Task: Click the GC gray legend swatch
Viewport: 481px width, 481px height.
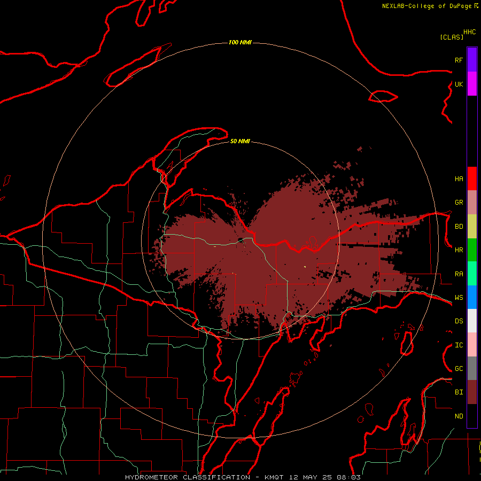Action: point(472,368)
